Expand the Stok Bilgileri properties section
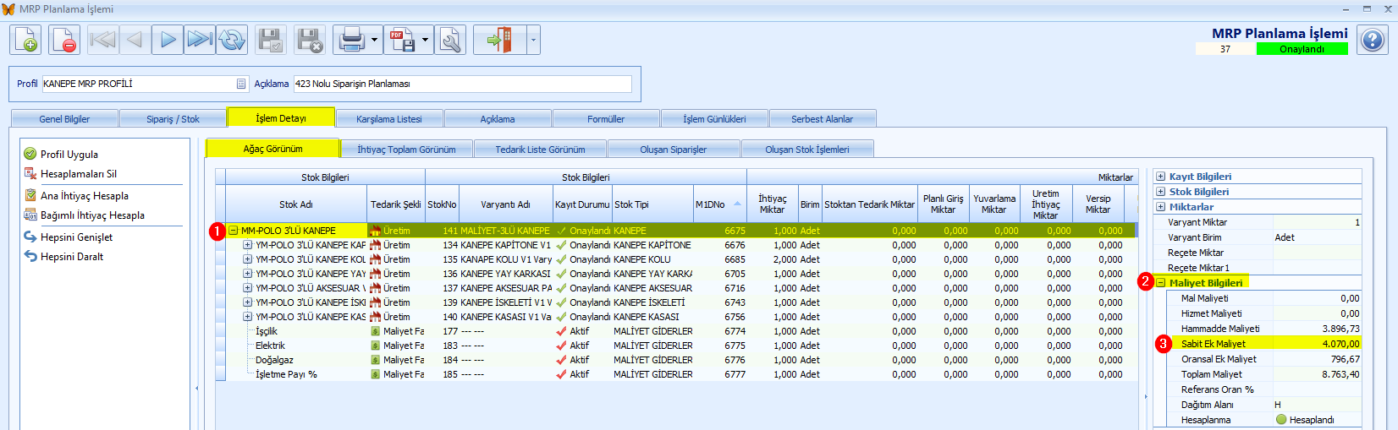1398x430 pixels. point(1160,192)
